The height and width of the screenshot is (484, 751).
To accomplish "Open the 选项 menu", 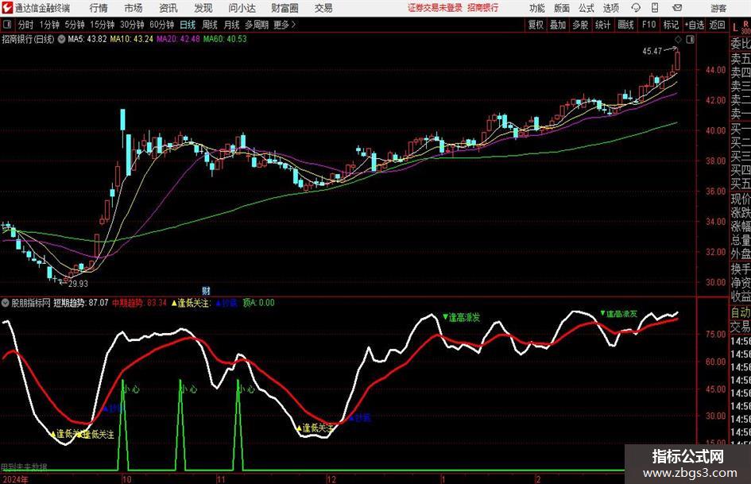I will point(610,8).
